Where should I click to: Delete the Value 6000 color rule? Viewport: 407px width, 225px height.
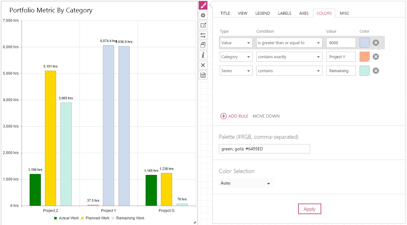(x=376, y=43)
